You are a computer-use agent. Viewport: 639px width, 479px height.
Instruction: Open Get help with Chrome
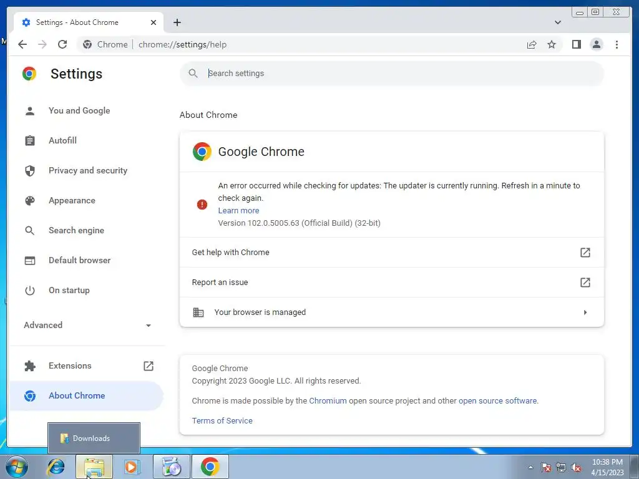392,253
